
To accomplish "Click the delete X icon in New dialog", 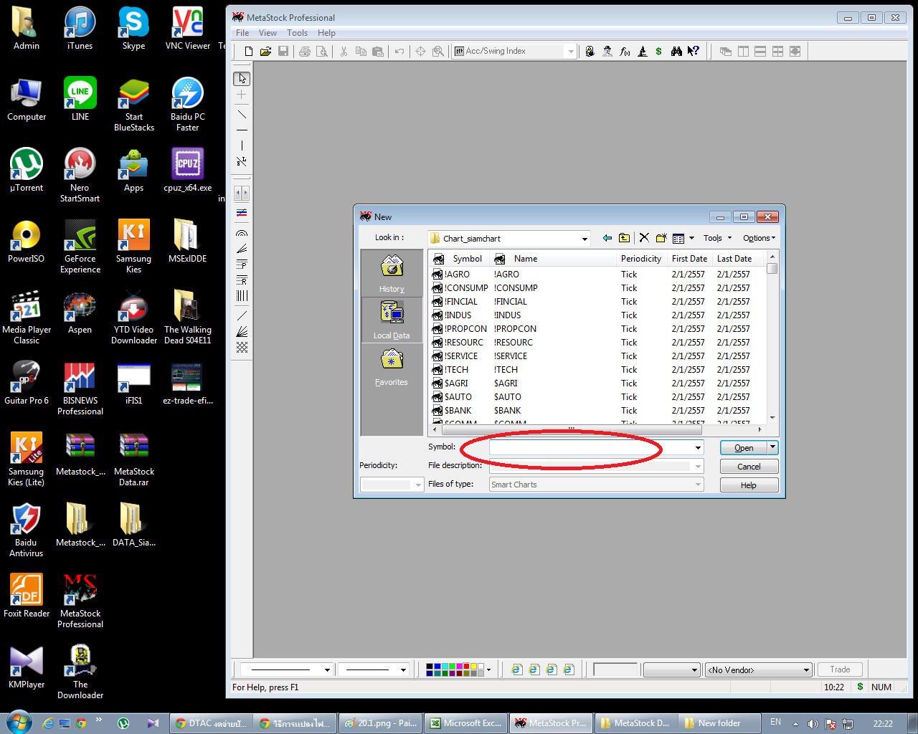I will (644, 238).
